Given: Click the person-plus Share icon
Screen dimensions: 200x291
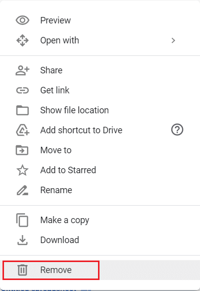Looking at the screenshot, I should pos(22,70).
